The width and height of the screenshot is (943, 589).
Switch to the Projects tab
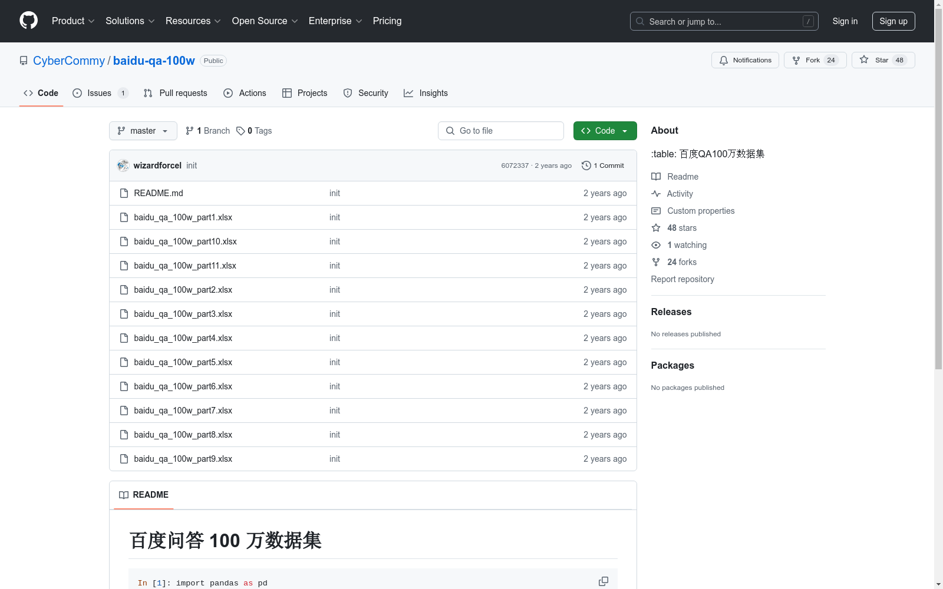pos(305,93)
